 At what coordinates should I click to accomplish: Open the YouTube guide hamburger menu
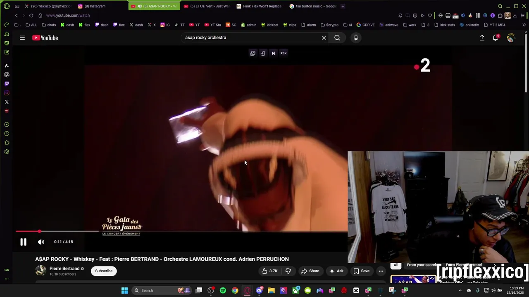22,38
